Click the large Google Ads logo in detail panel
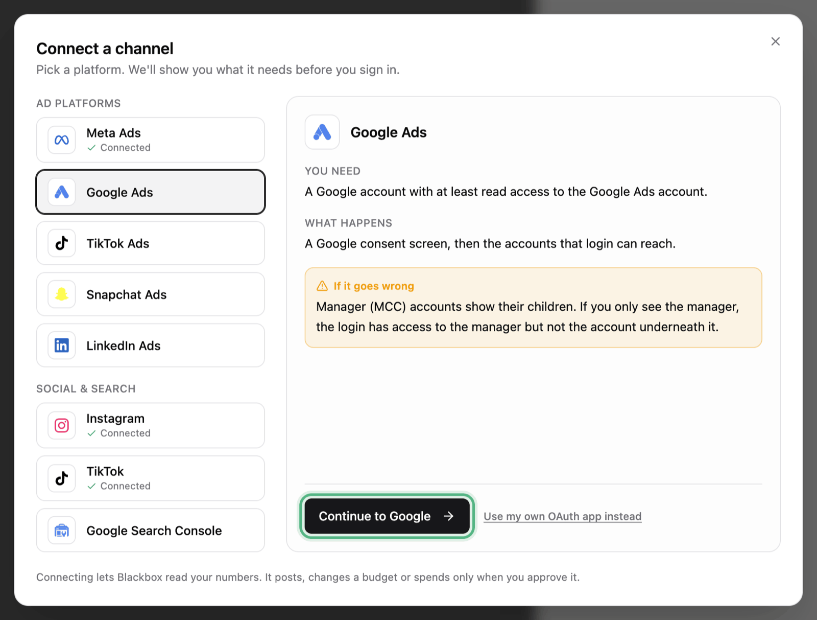Screen dimensions: 817x620 pos(322,132)
